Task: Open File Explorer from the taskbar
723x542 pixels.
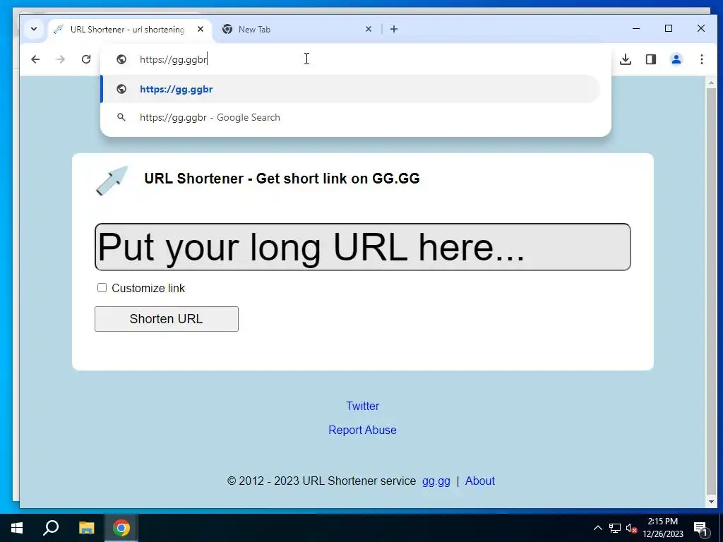Action: click(86, 528)
